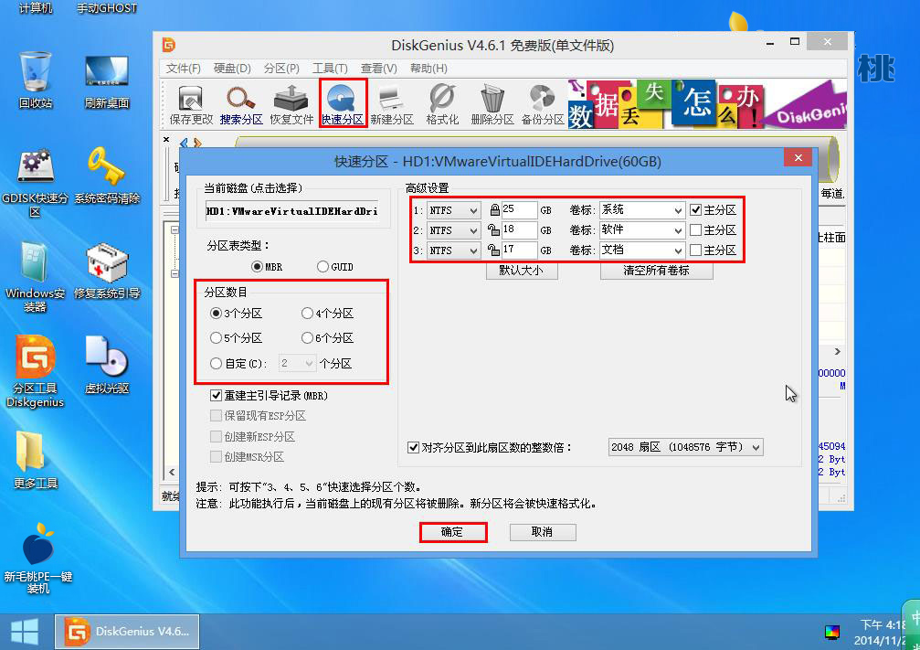Open the Recycle Bin (回收站) desktop icon

pyautogui.click(x=36, y=80)
